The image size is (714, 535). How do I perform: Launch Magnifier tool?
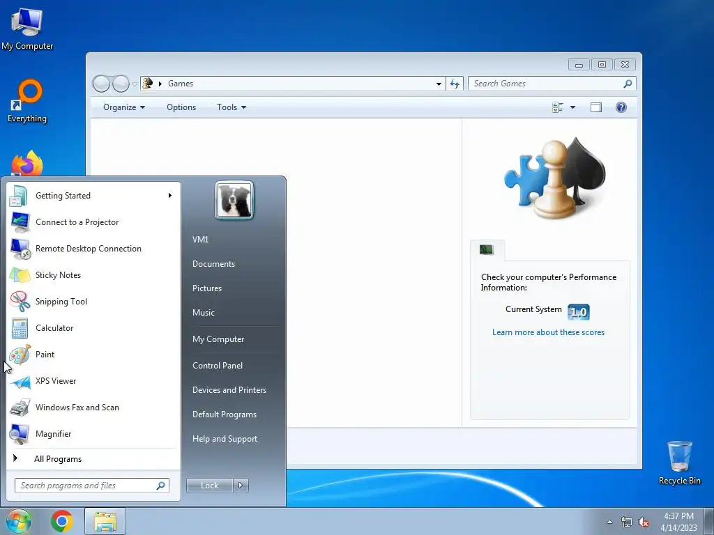click(93, 433)
